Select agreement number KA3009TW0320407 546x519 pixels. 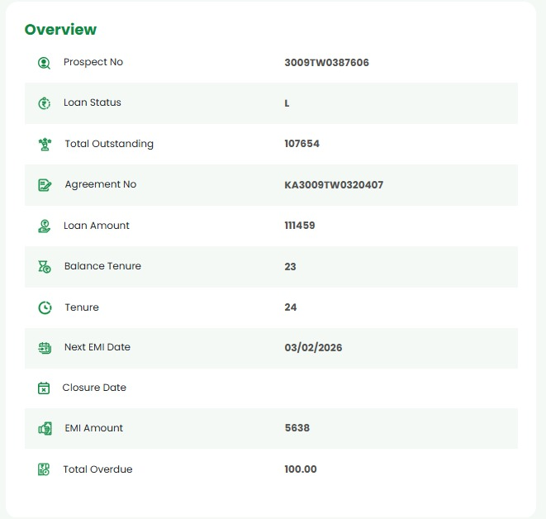click(334, 185)
